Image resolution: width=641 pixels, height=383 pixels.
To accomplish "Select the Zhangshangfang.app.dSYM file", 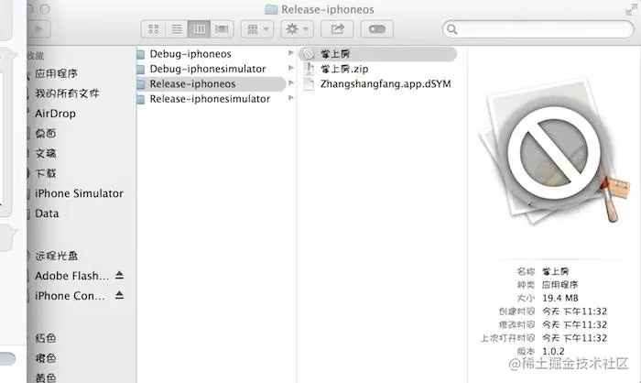I will coord(386,84).
